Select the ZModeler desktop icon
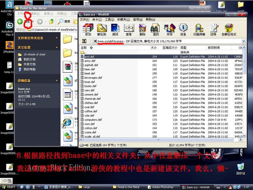Image resolution: width=253 pixels, height=190 pixels. click(x=9, y=47)
